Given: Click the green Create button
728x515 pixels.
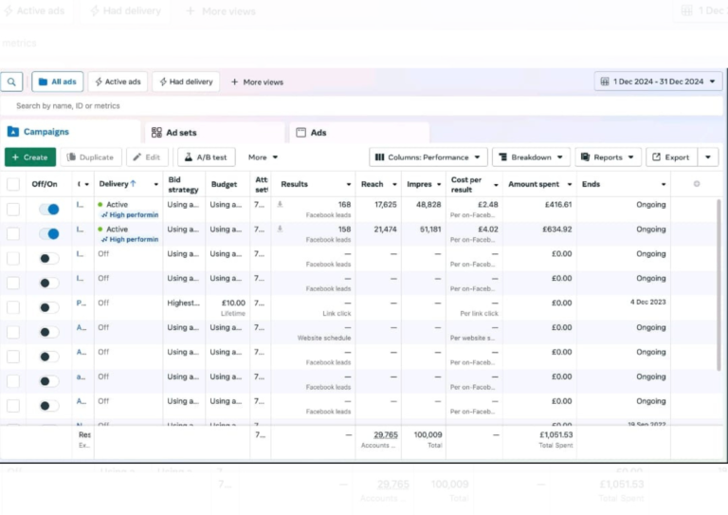Looking at the screenshot, I should click(29, 157).
